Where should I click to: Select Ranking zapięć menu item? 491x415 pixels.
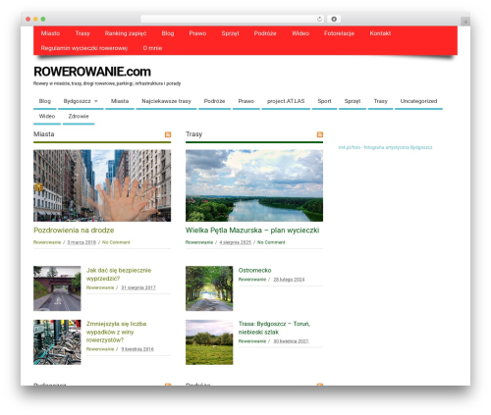(126, 33)
